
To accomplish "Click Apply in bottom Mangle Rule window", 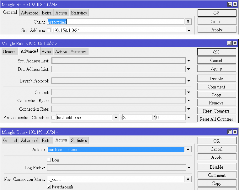I will 217,157.
